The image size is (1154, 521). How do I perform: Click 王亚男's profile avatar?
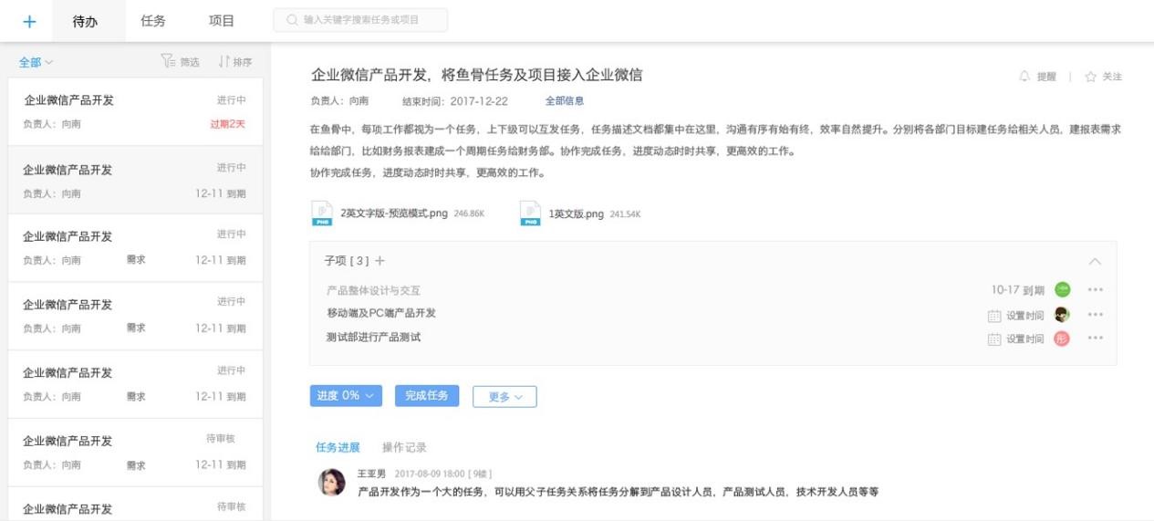pyautogui.click(x=332, y=483)
